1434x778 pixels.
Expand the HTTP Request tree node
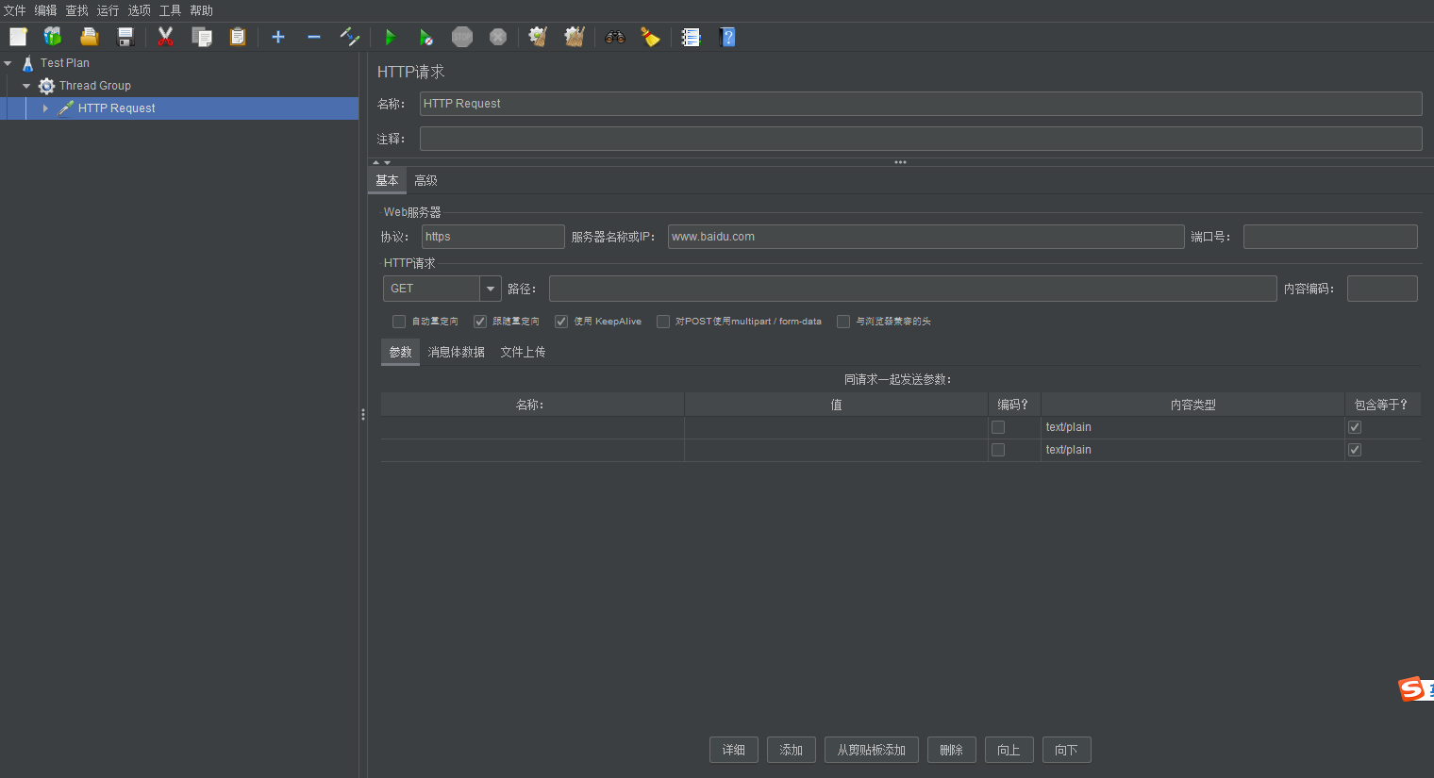[45, 108]
